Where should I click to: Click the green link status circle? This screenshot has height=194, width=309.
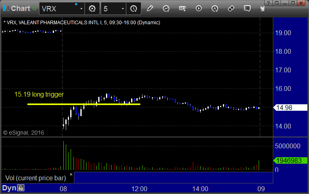tap(34, 8)
